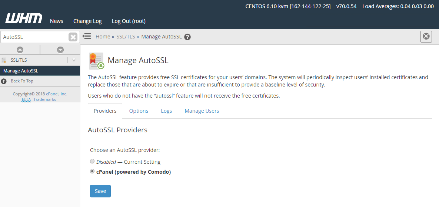Open the Trademarks link
The height and width of the screenshot is (207, 439).
(45, 99)
